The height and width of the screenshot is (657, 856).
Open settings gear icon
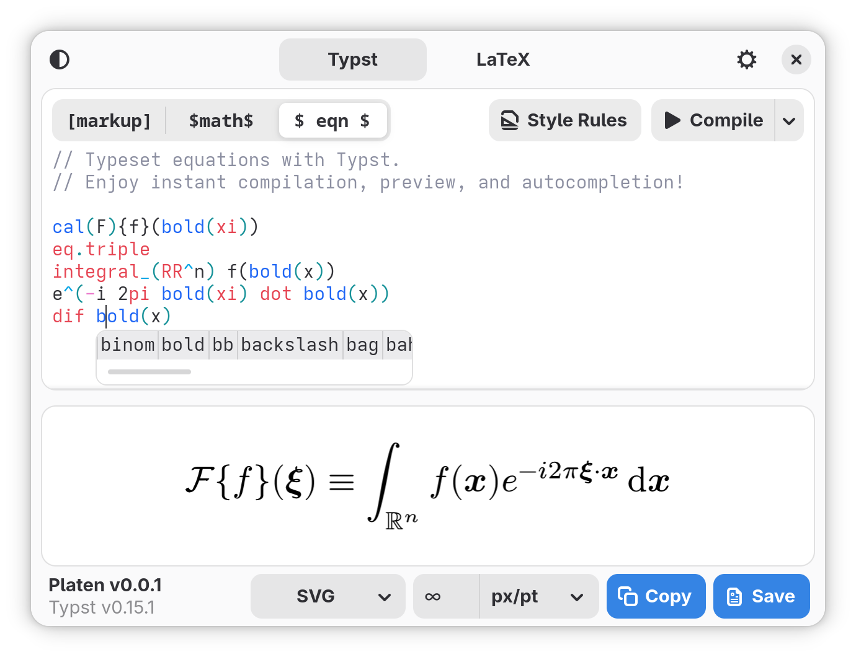point(747,60)
